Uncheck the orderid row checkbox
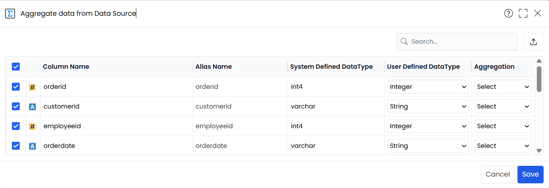Screen dimensions: 549x188 pos(16,87)
